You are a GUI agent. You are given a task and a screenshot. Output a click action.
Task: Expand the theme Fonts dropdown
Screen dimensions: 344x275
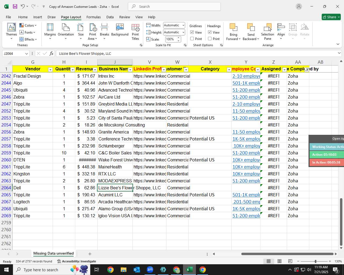27,32
